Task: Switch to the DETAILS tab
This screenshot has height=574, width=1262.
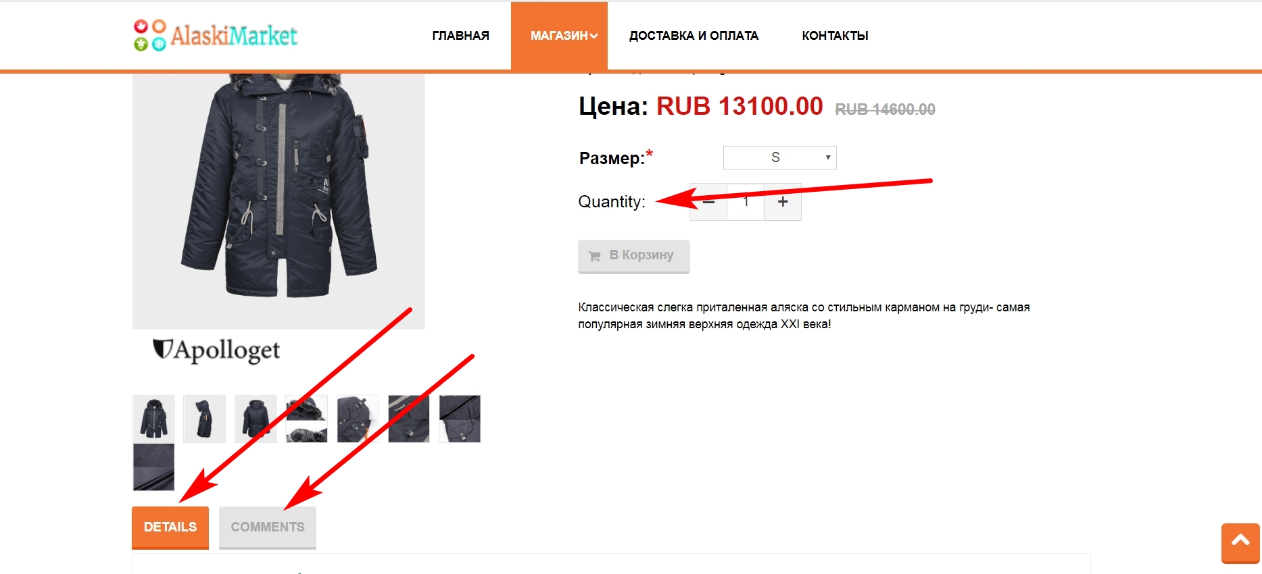Action: [x=170, y=527]
